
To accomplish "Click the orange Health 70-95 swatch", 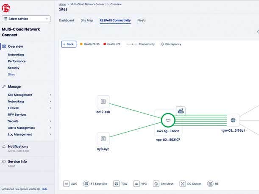I will pyautogui.click(x=81, y=44).
